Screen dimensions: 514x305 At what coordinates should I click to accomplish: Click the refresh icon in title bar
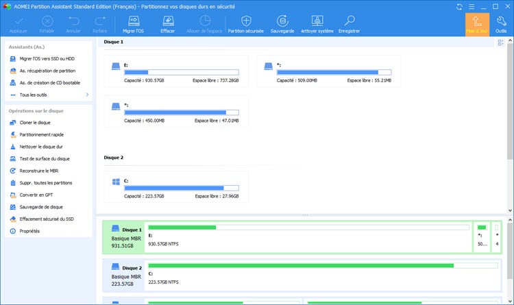(459, 7)
